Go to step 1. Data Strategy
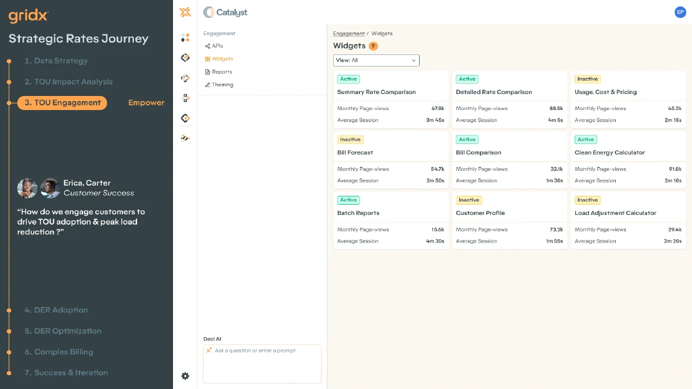Image resolution: width=692 pixels, height=389 pixels. (56, 61)
